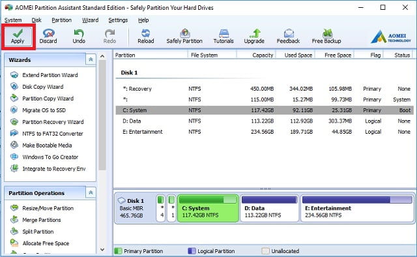Open the Wizard menu

coord(90,20)
